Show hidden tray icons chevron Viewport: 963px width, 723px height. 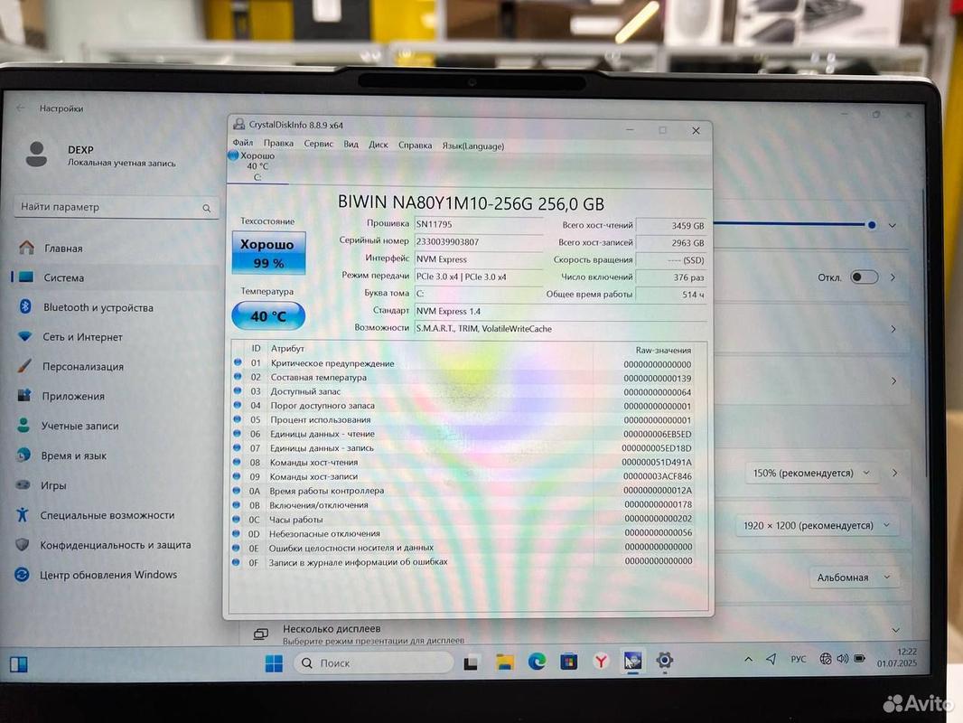(748, 659)
